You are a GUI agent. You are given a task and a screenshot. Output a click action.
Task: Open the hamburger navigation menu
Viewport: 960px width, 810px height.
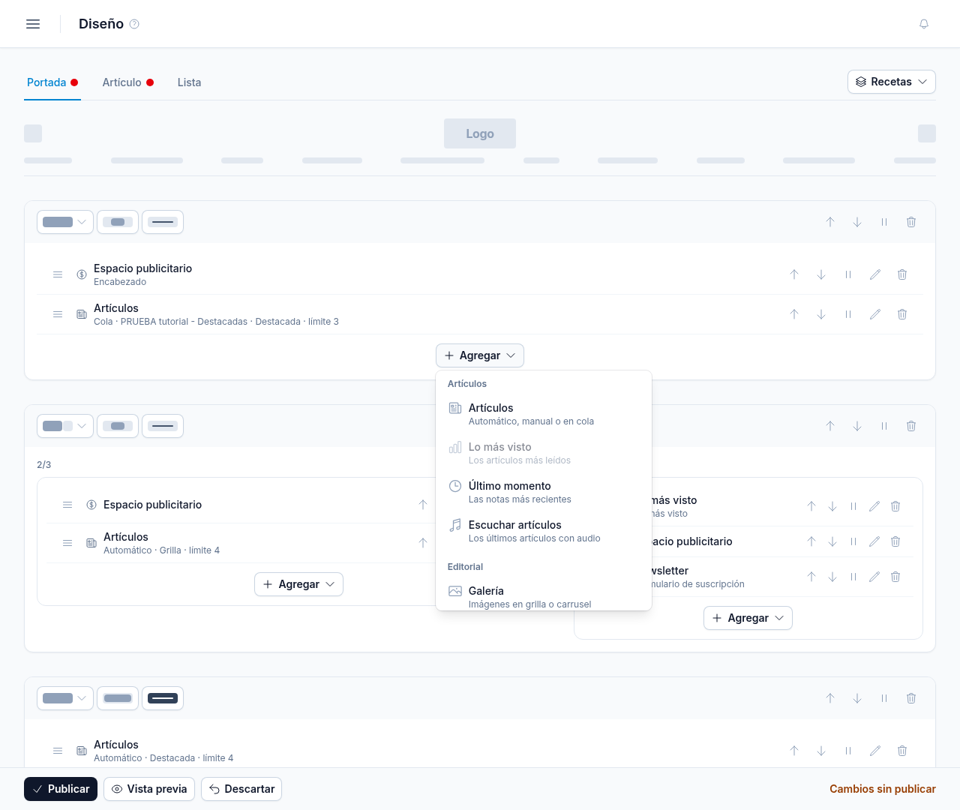pyautogui.click(x=33, y=24)
